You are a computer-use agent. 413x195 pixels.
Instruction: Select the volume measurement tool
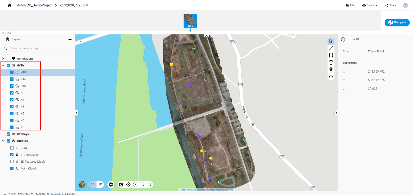tap(331, 63)
